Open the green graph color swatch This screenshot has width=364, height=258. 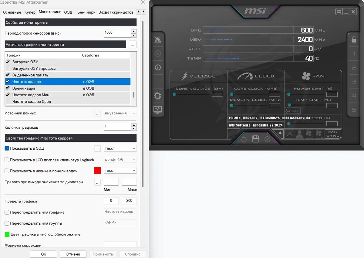point(7,234)
